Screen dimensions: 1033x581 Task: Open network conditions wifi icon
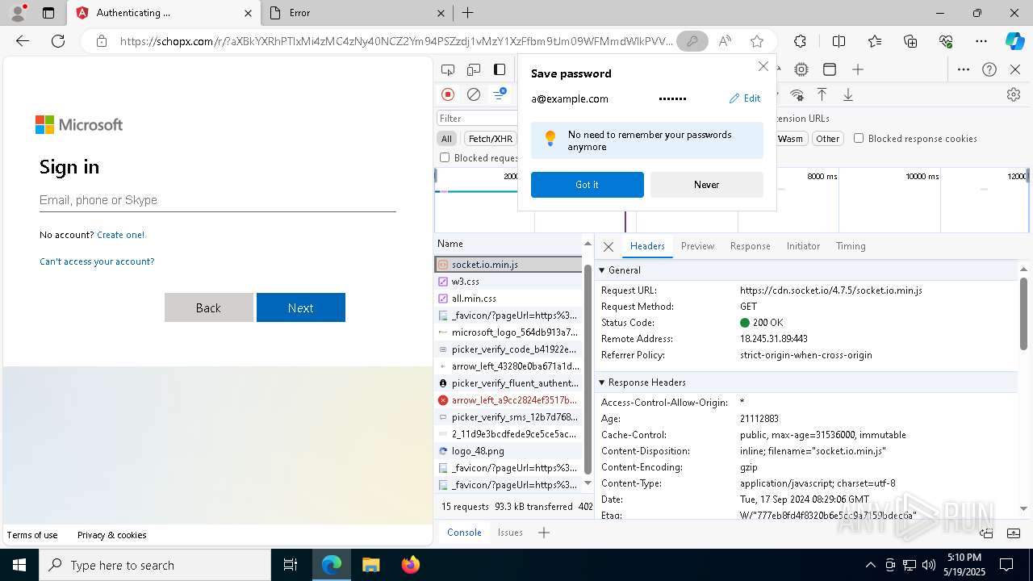click(797, 94)
